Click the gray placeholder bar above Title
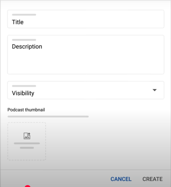 point(24,15)
